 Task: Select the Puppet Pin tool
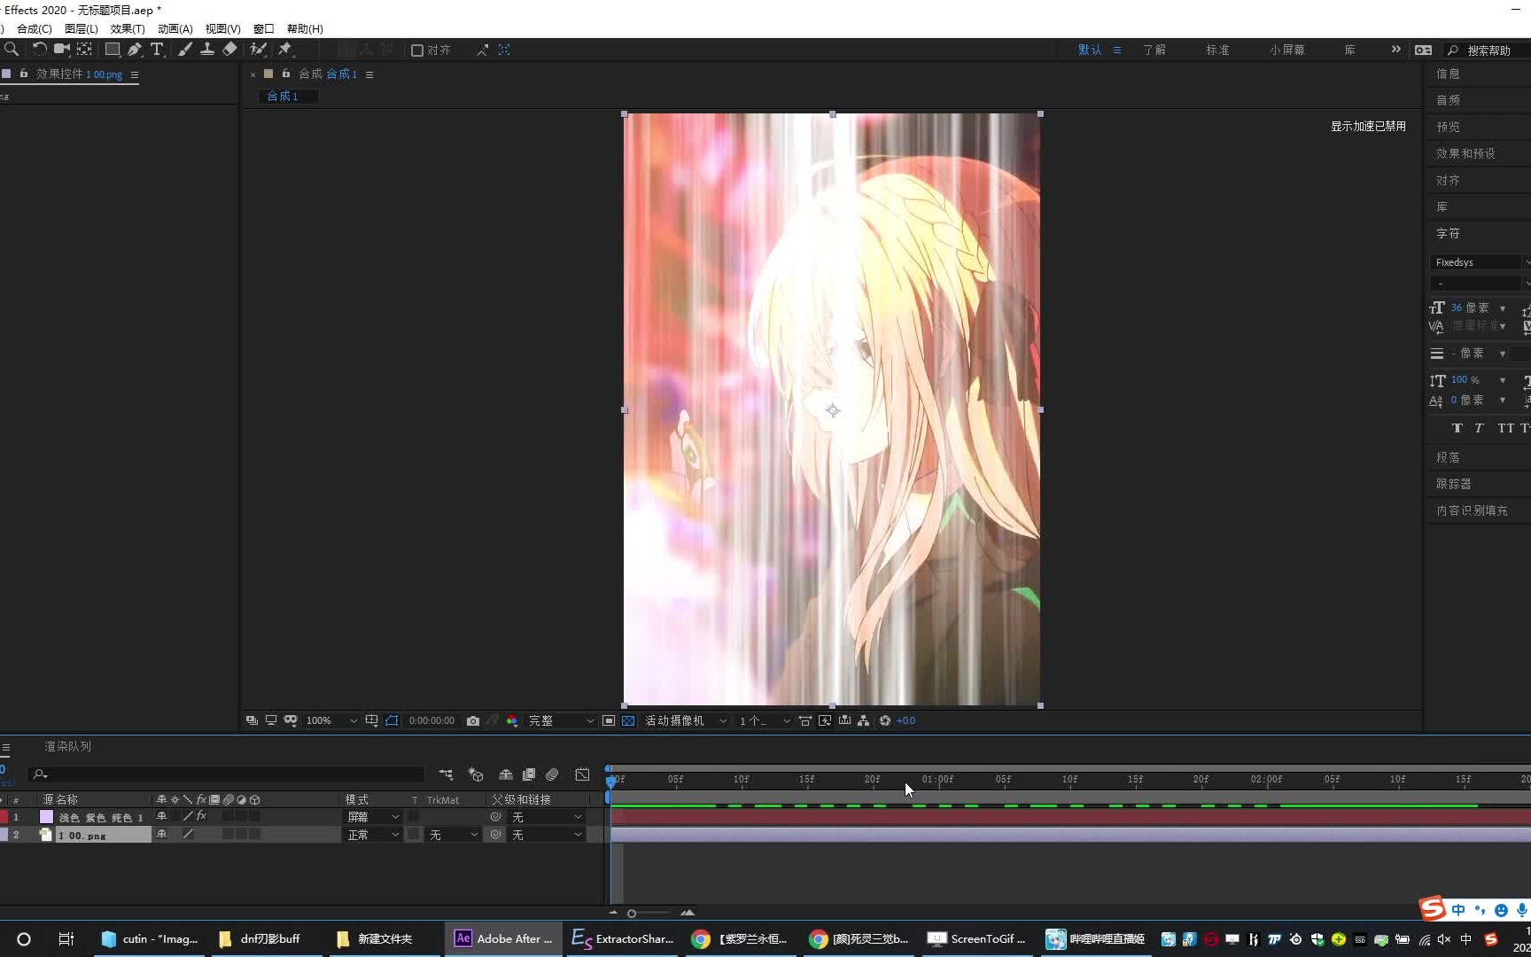click(285, 50)
